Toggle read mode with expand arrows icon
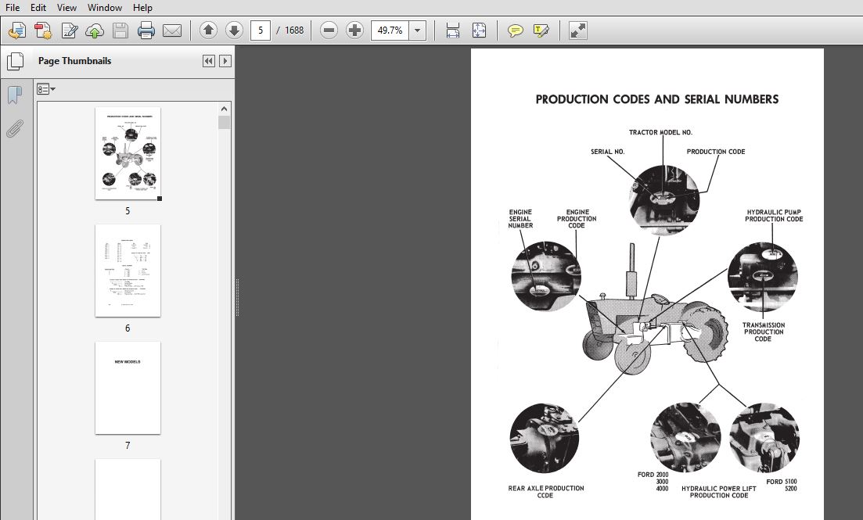 pyautogui.click(x=578, y=30)
